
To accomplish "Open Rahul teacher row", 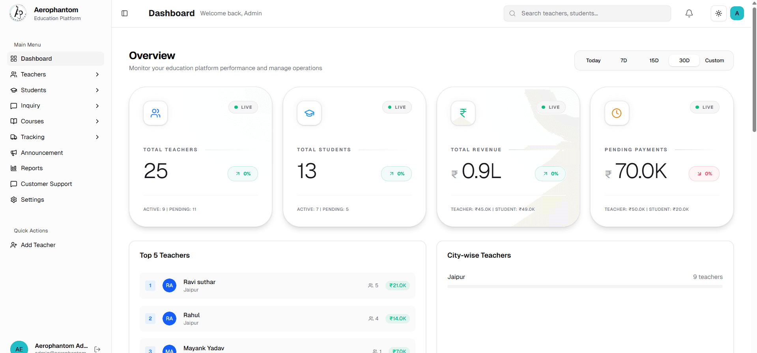I will coord(277,319).
